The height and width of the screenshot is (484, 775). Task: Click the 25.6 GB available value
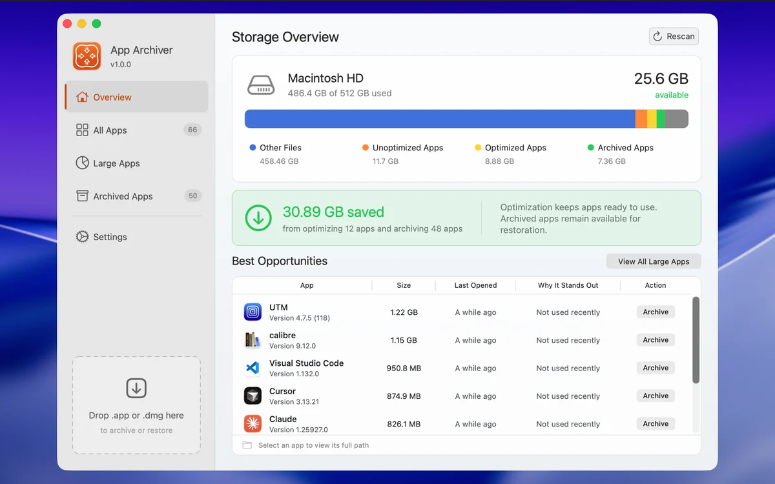661,79
